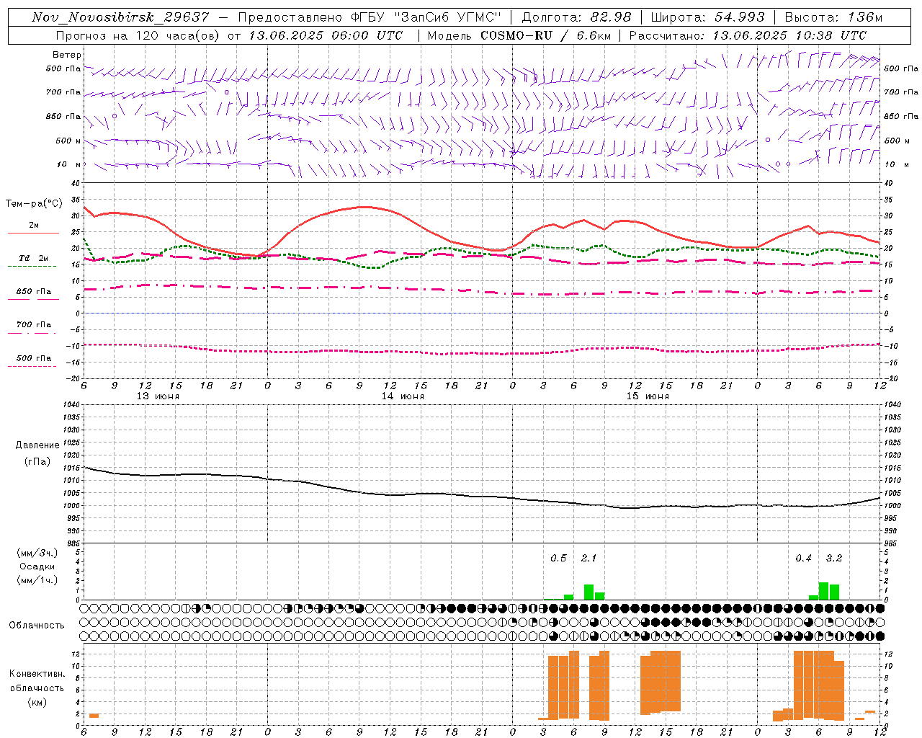Click the 3.2 precipitation total value
This screenshot has height=738, width=922.
tap(834, 558)
